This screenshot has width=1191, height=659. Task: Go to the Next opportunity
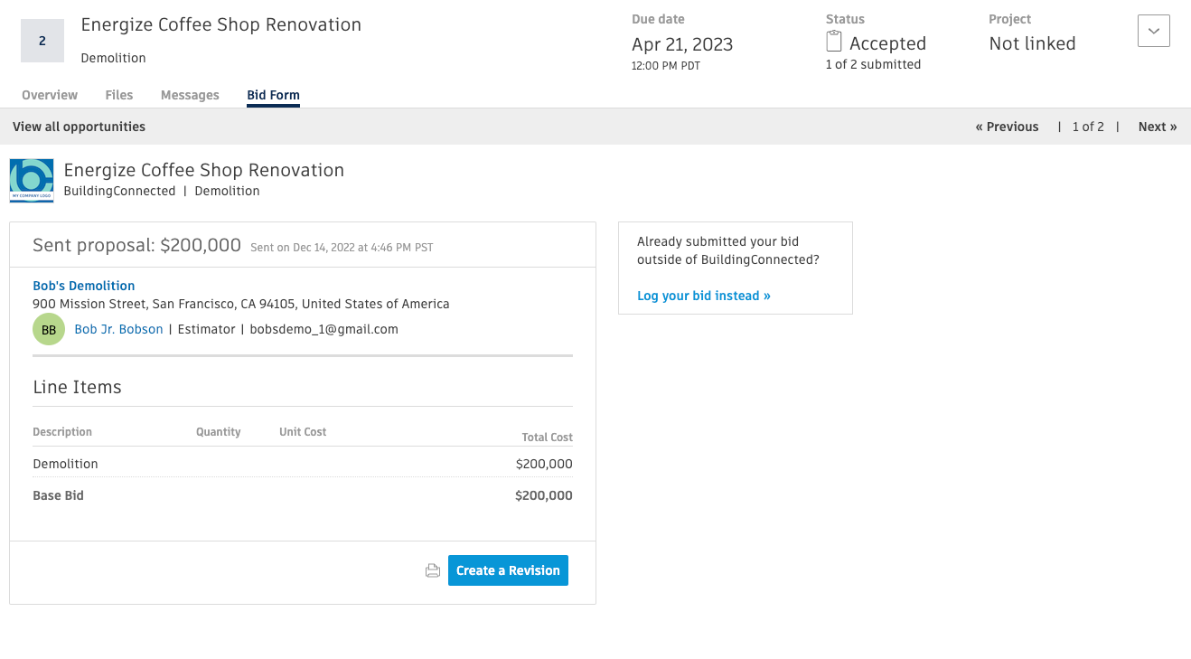(x=1157, y=127)
